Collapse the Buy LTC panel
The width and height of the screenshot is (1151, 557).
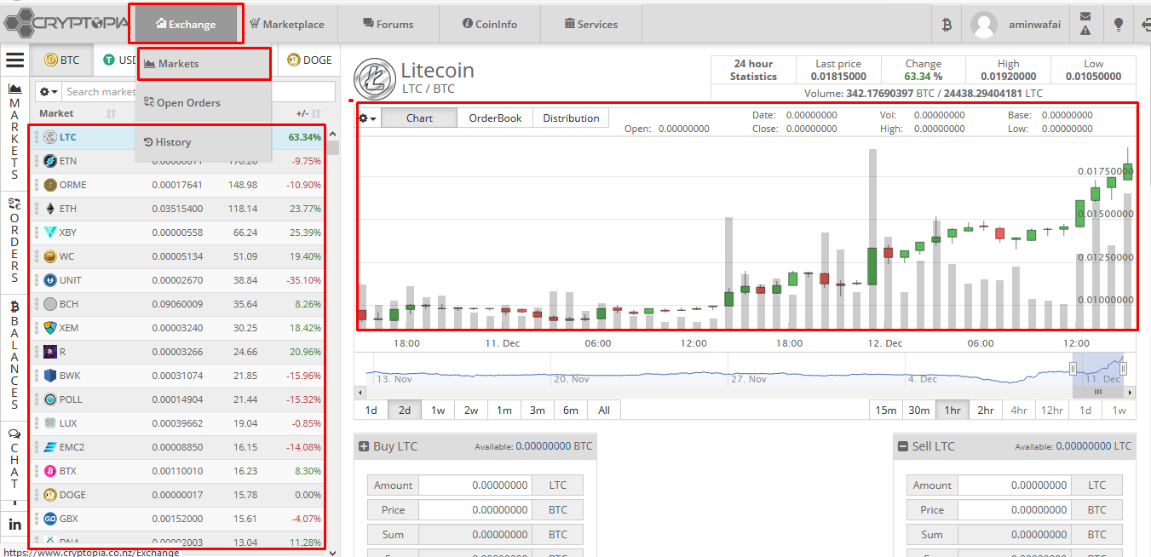tap(364, 446)
